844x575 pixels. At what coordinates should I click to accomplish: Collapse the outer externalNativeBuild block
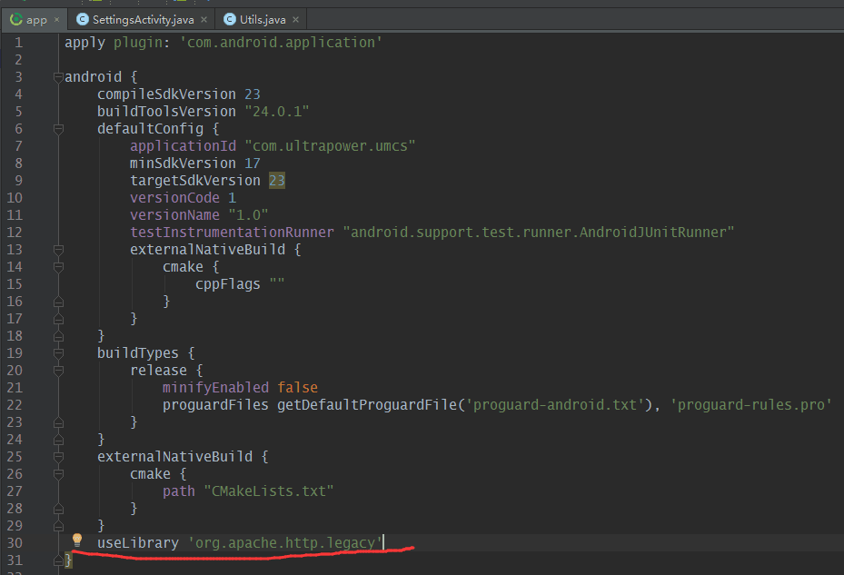coord(56,456)
